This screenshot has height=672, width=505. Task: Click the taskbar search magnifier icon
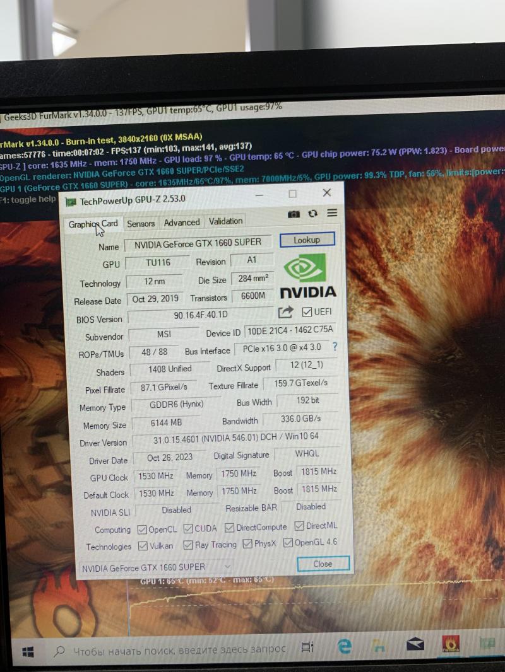coord(59,651)
